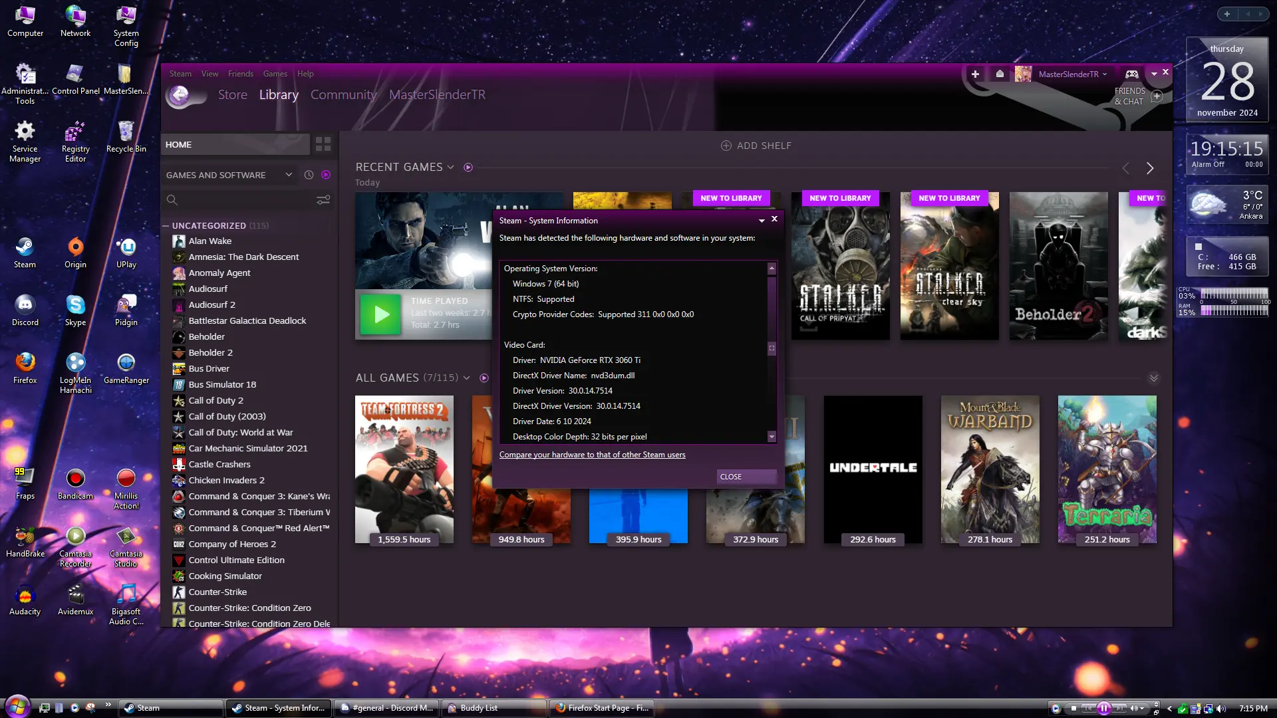Click inside the library search field

coord(246,199)
